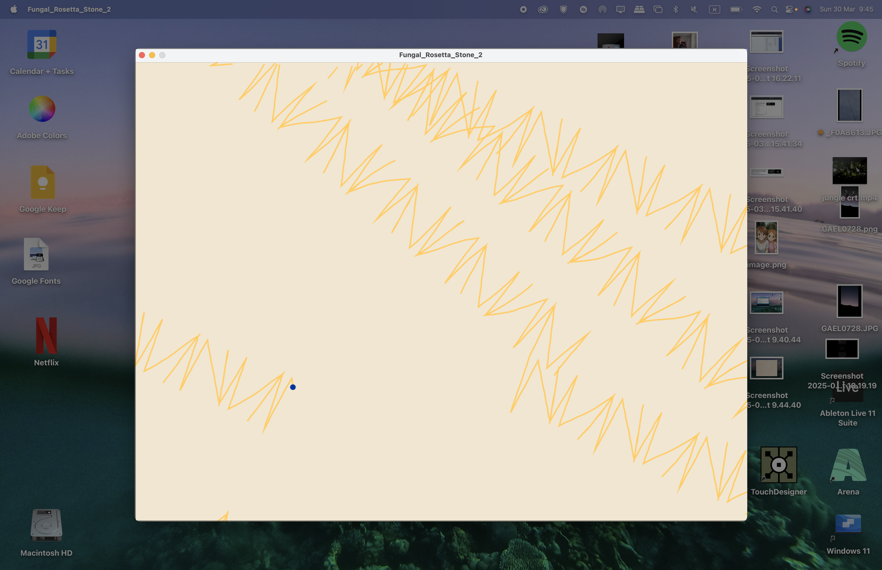Open the keyboard input source menu

714,9
